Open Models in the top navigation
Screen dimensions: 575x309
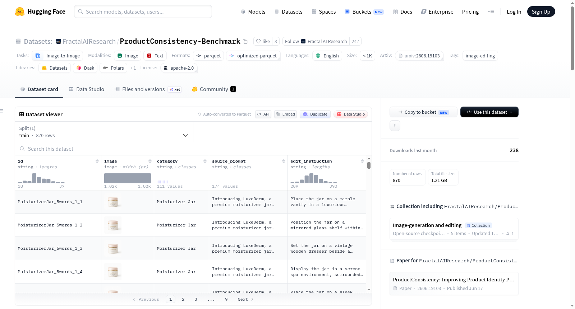253,11
